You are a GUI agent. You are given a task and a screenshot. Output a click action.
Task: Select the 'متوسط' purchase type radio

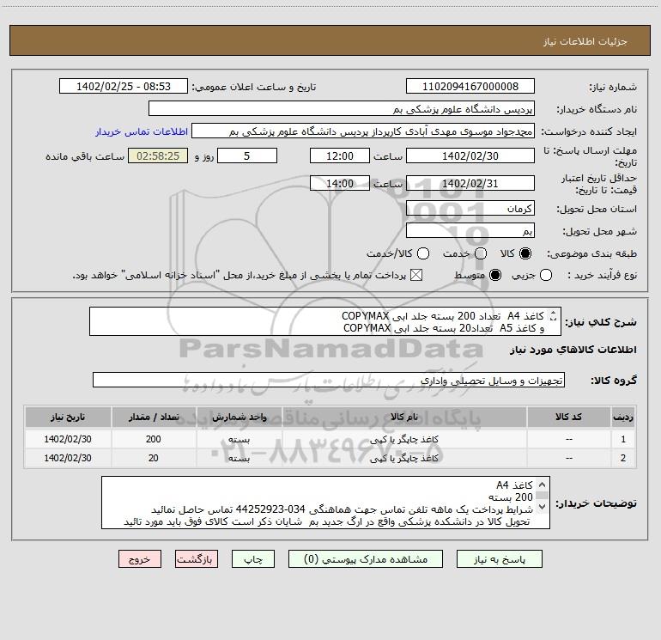495,275
